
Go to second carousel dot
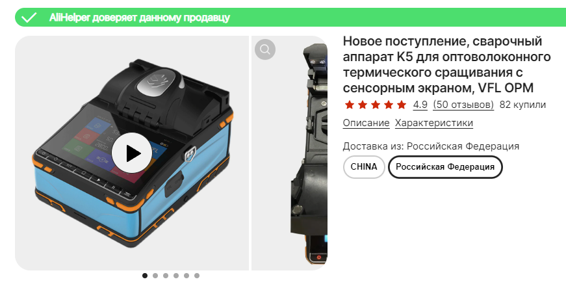click(155, 276)
